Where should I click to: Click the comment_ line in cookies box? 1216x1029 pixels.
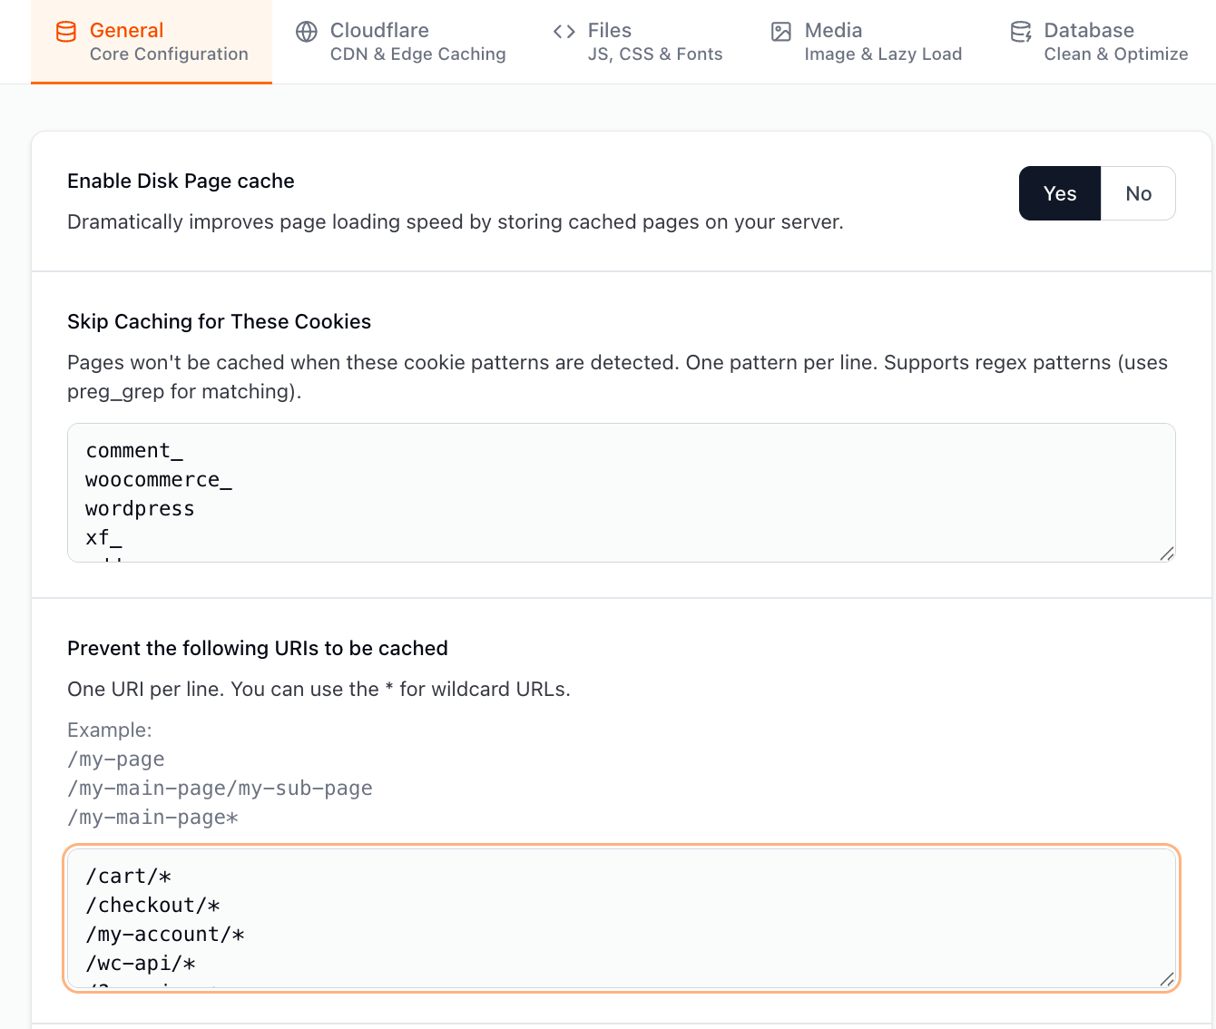[134, 451]
